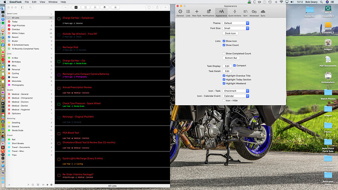This screenshot has height=190, width=338.
Task: Open the Screenshots desktop icon
Action: coord(328,77)
